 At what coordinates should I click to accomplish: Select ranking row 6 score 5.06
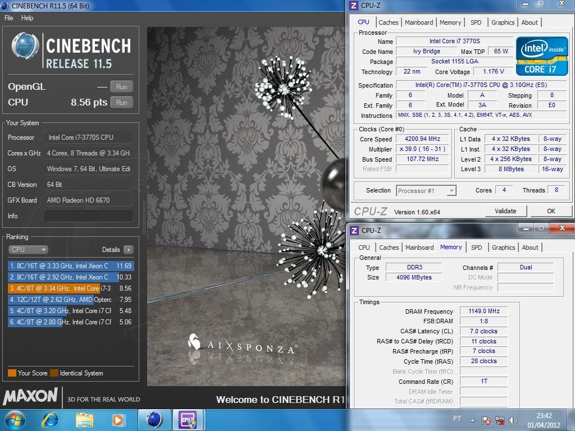coord(71,322)
